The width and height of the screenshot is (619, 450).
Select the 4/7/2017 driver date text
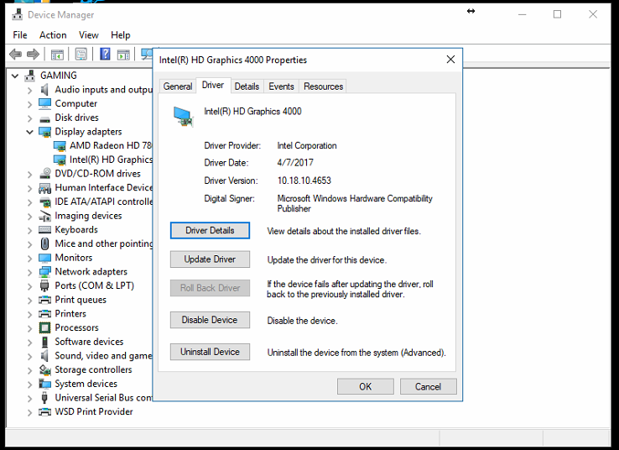tap(295, 163)
